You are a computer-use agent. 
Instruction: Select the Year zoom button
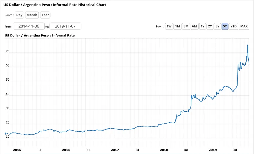(x=45, y=15)
